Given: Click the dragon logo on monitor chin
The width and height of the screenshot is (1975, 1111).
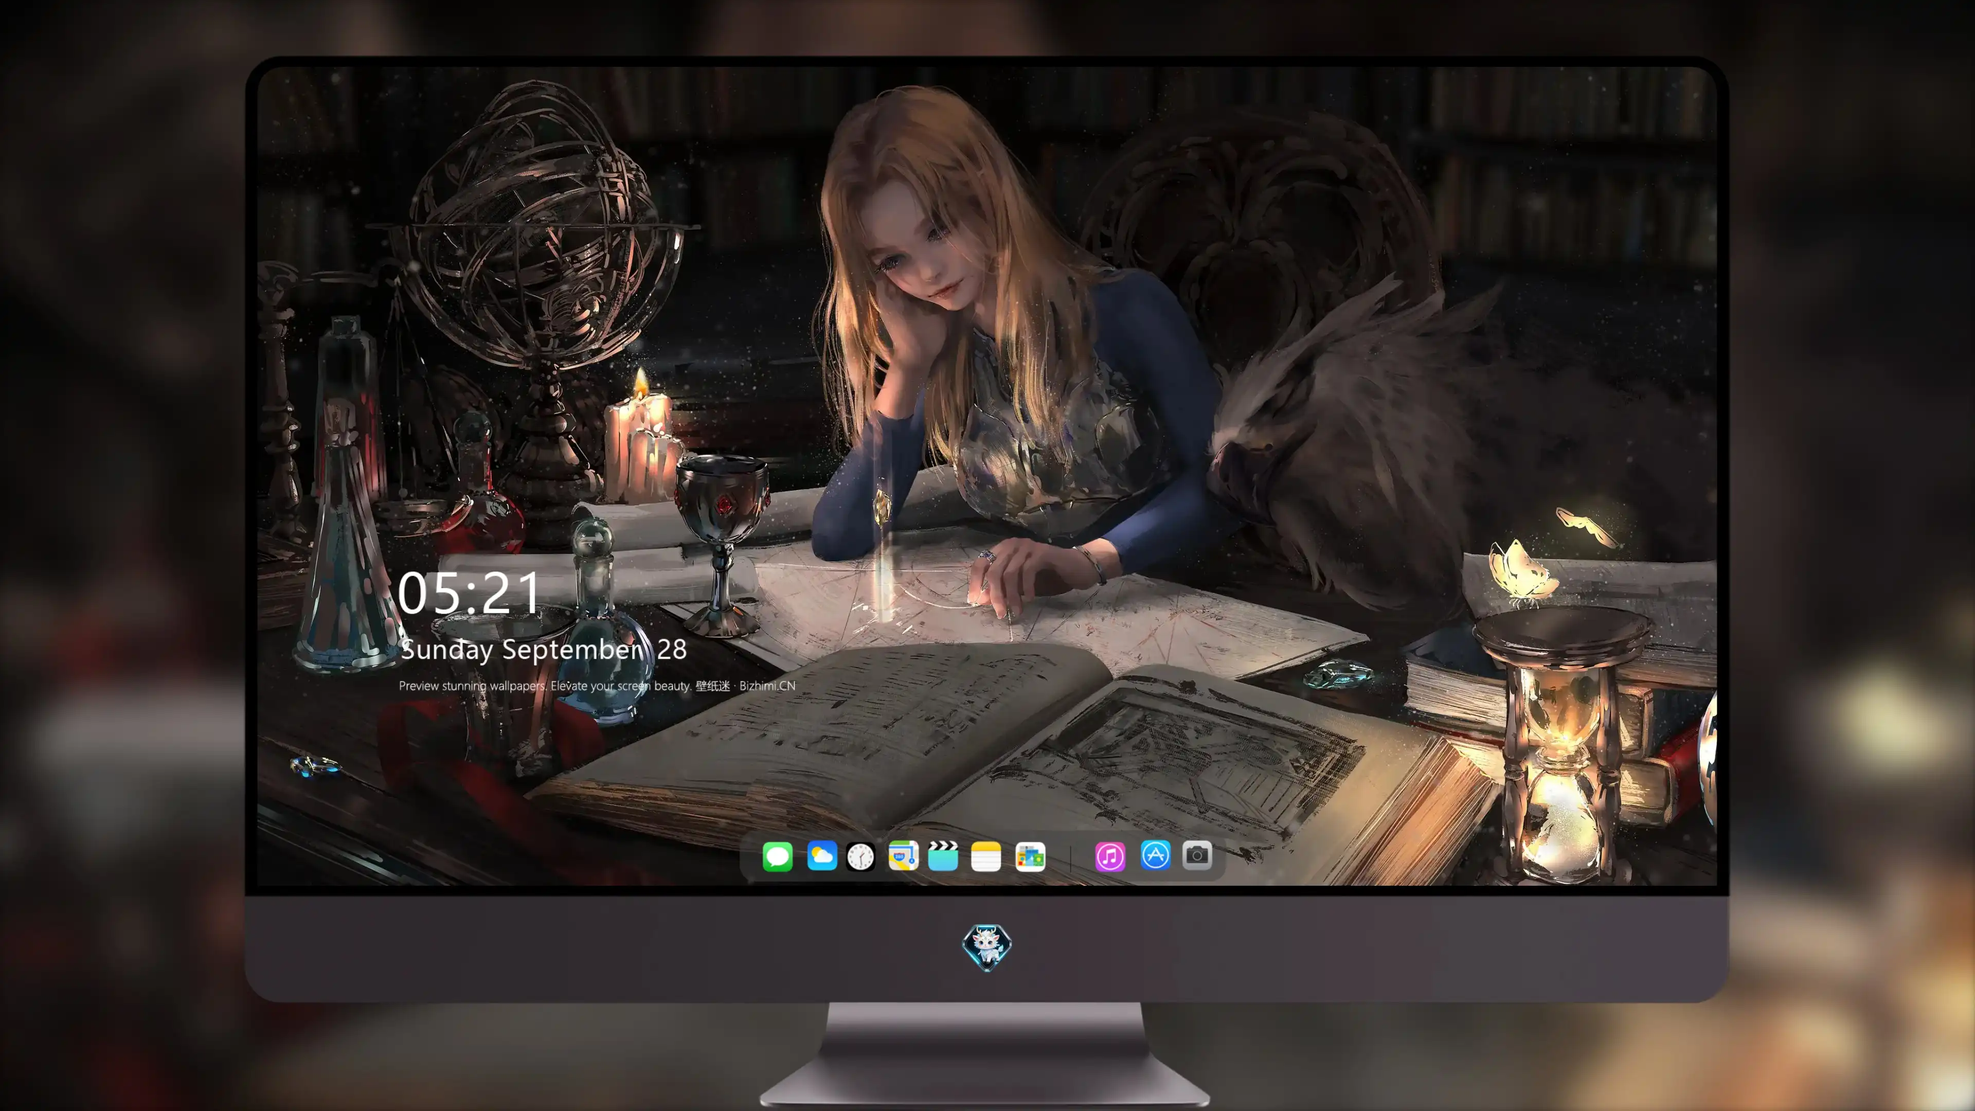Looking at the screenshot, I should point(987,947).
